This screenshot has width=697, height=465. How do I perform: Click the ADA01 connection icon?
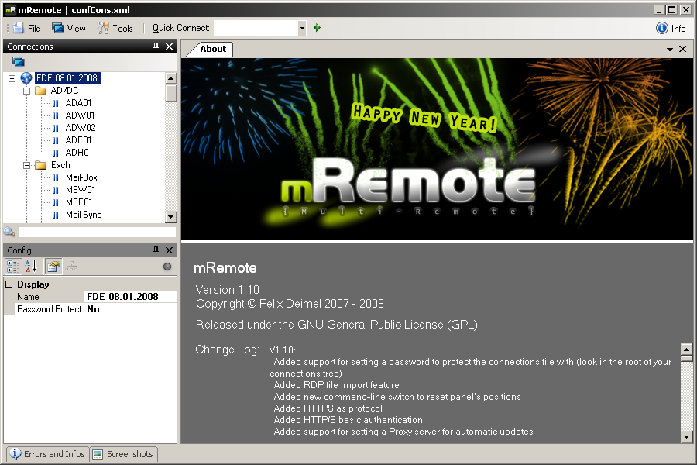(x=56, y=104)
